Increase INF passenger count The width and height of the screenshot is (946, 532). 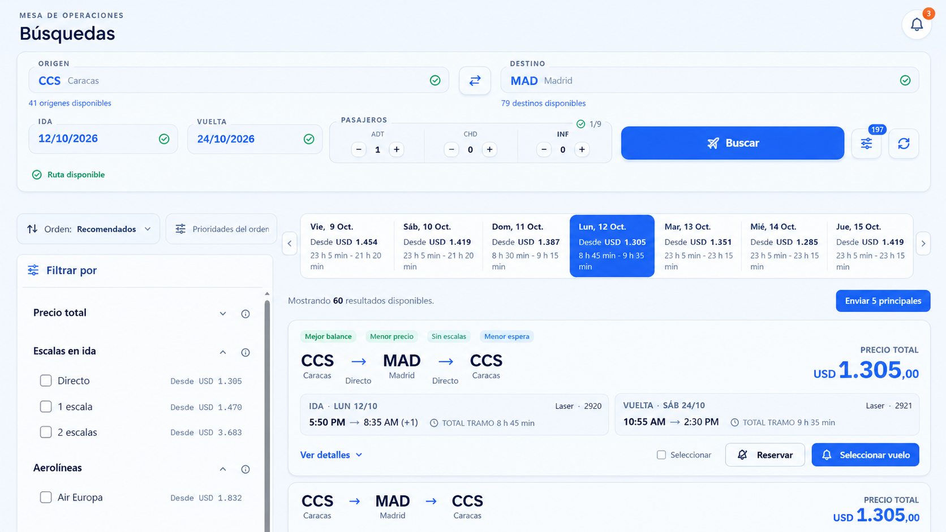(582, 149)
